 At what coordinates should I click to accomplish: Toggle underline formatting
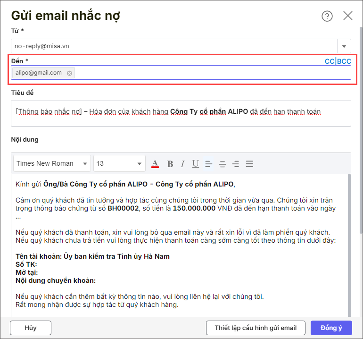pos(195,164)
